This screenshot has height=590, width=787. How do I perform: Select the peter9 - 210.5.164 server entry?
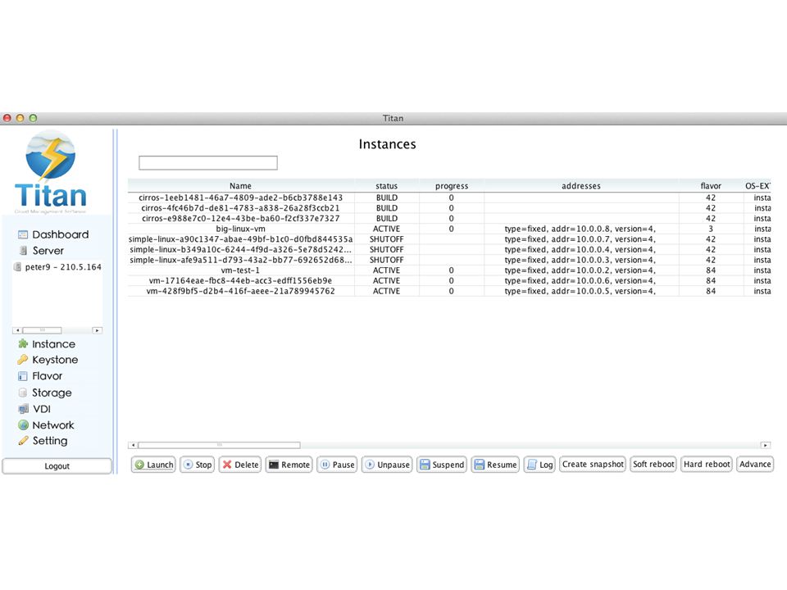click(58, 267)
